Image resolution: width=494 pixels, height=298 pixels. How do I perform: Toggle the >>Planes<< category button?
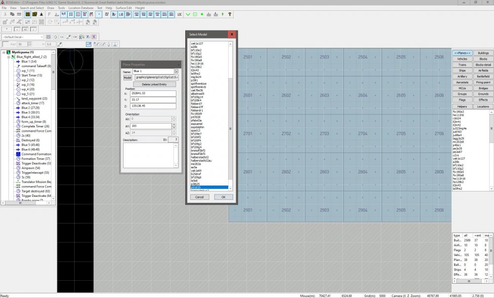coord(463,52)
